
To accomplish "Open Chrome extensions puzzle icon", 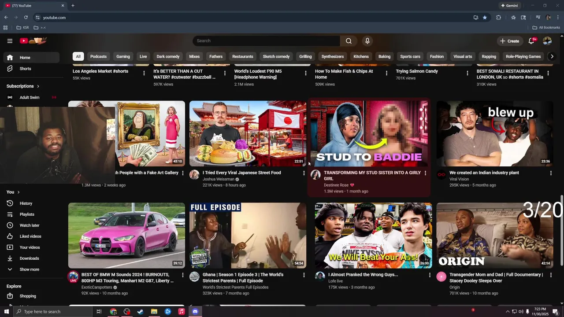I will pos(498,18).
